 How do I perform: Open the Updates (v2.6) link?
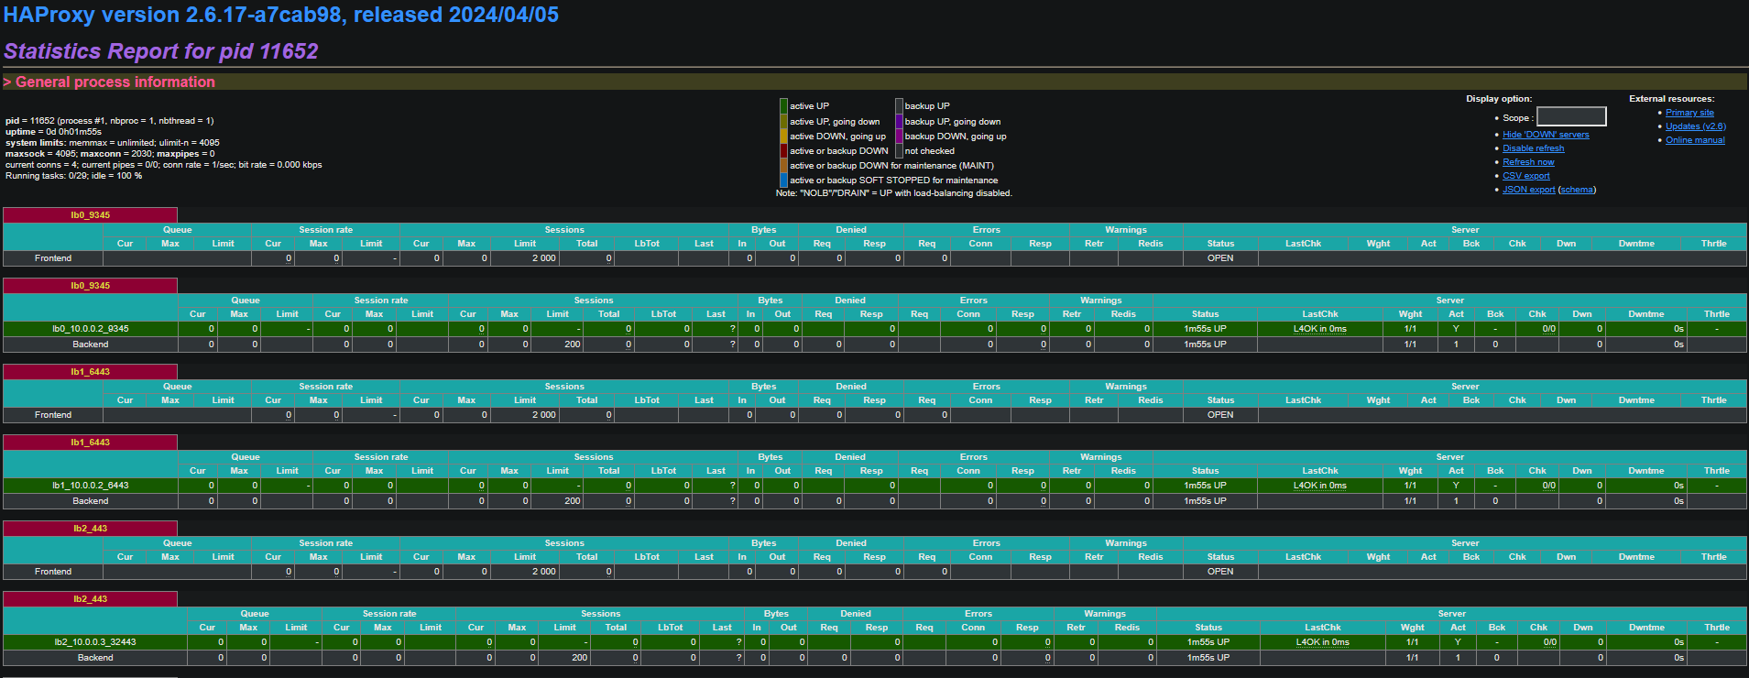tap(1695, 126)
